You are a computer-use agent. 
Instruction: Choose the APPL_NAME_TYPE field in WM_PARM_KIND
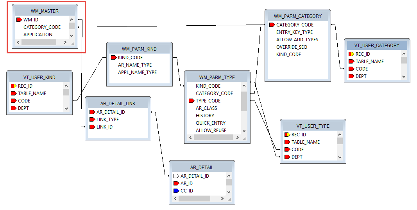[137, 72]
